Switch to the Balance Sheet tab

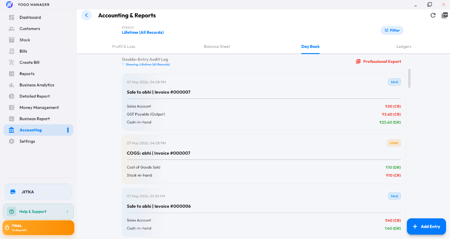[217, 47]
